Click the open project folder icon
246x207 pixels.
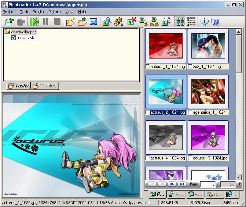click(x=70, y=22)
